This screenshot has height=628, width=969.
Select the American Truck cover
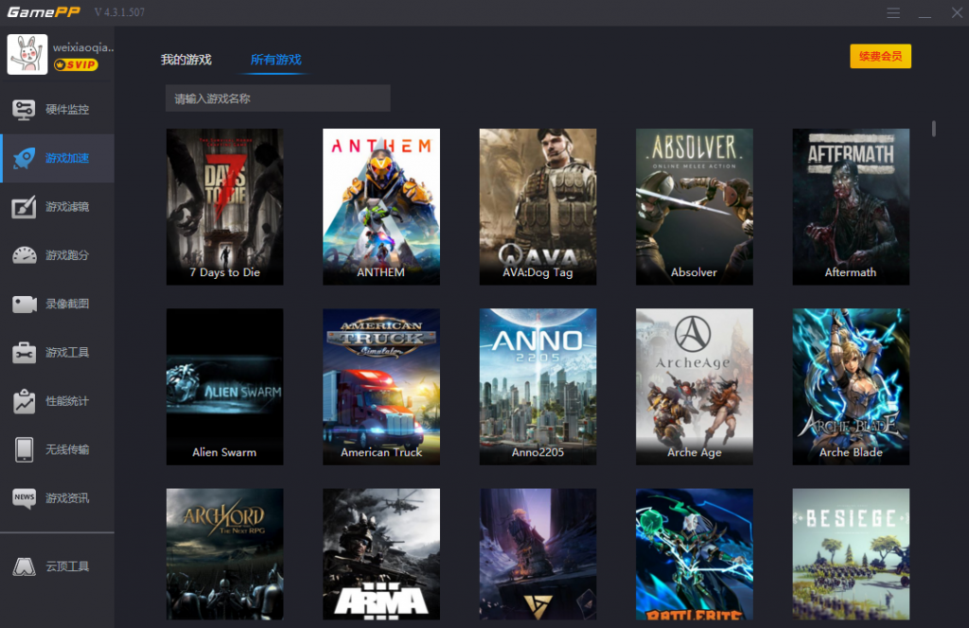point(381,387)
